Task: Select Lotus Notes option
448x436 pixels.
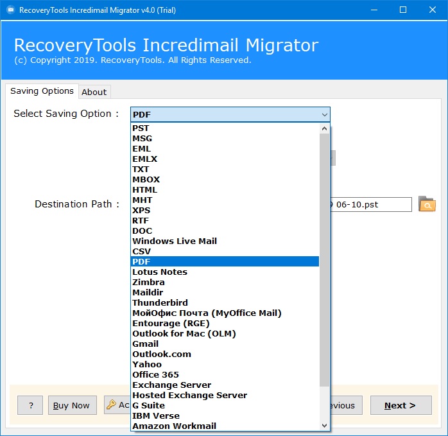Action: (225, 272)
